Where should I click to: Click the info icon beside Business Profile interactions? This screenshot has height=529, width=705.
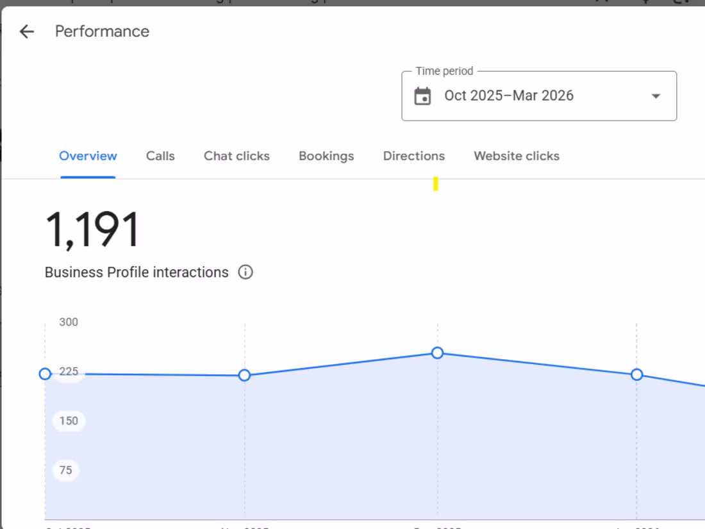pos(245,273)
